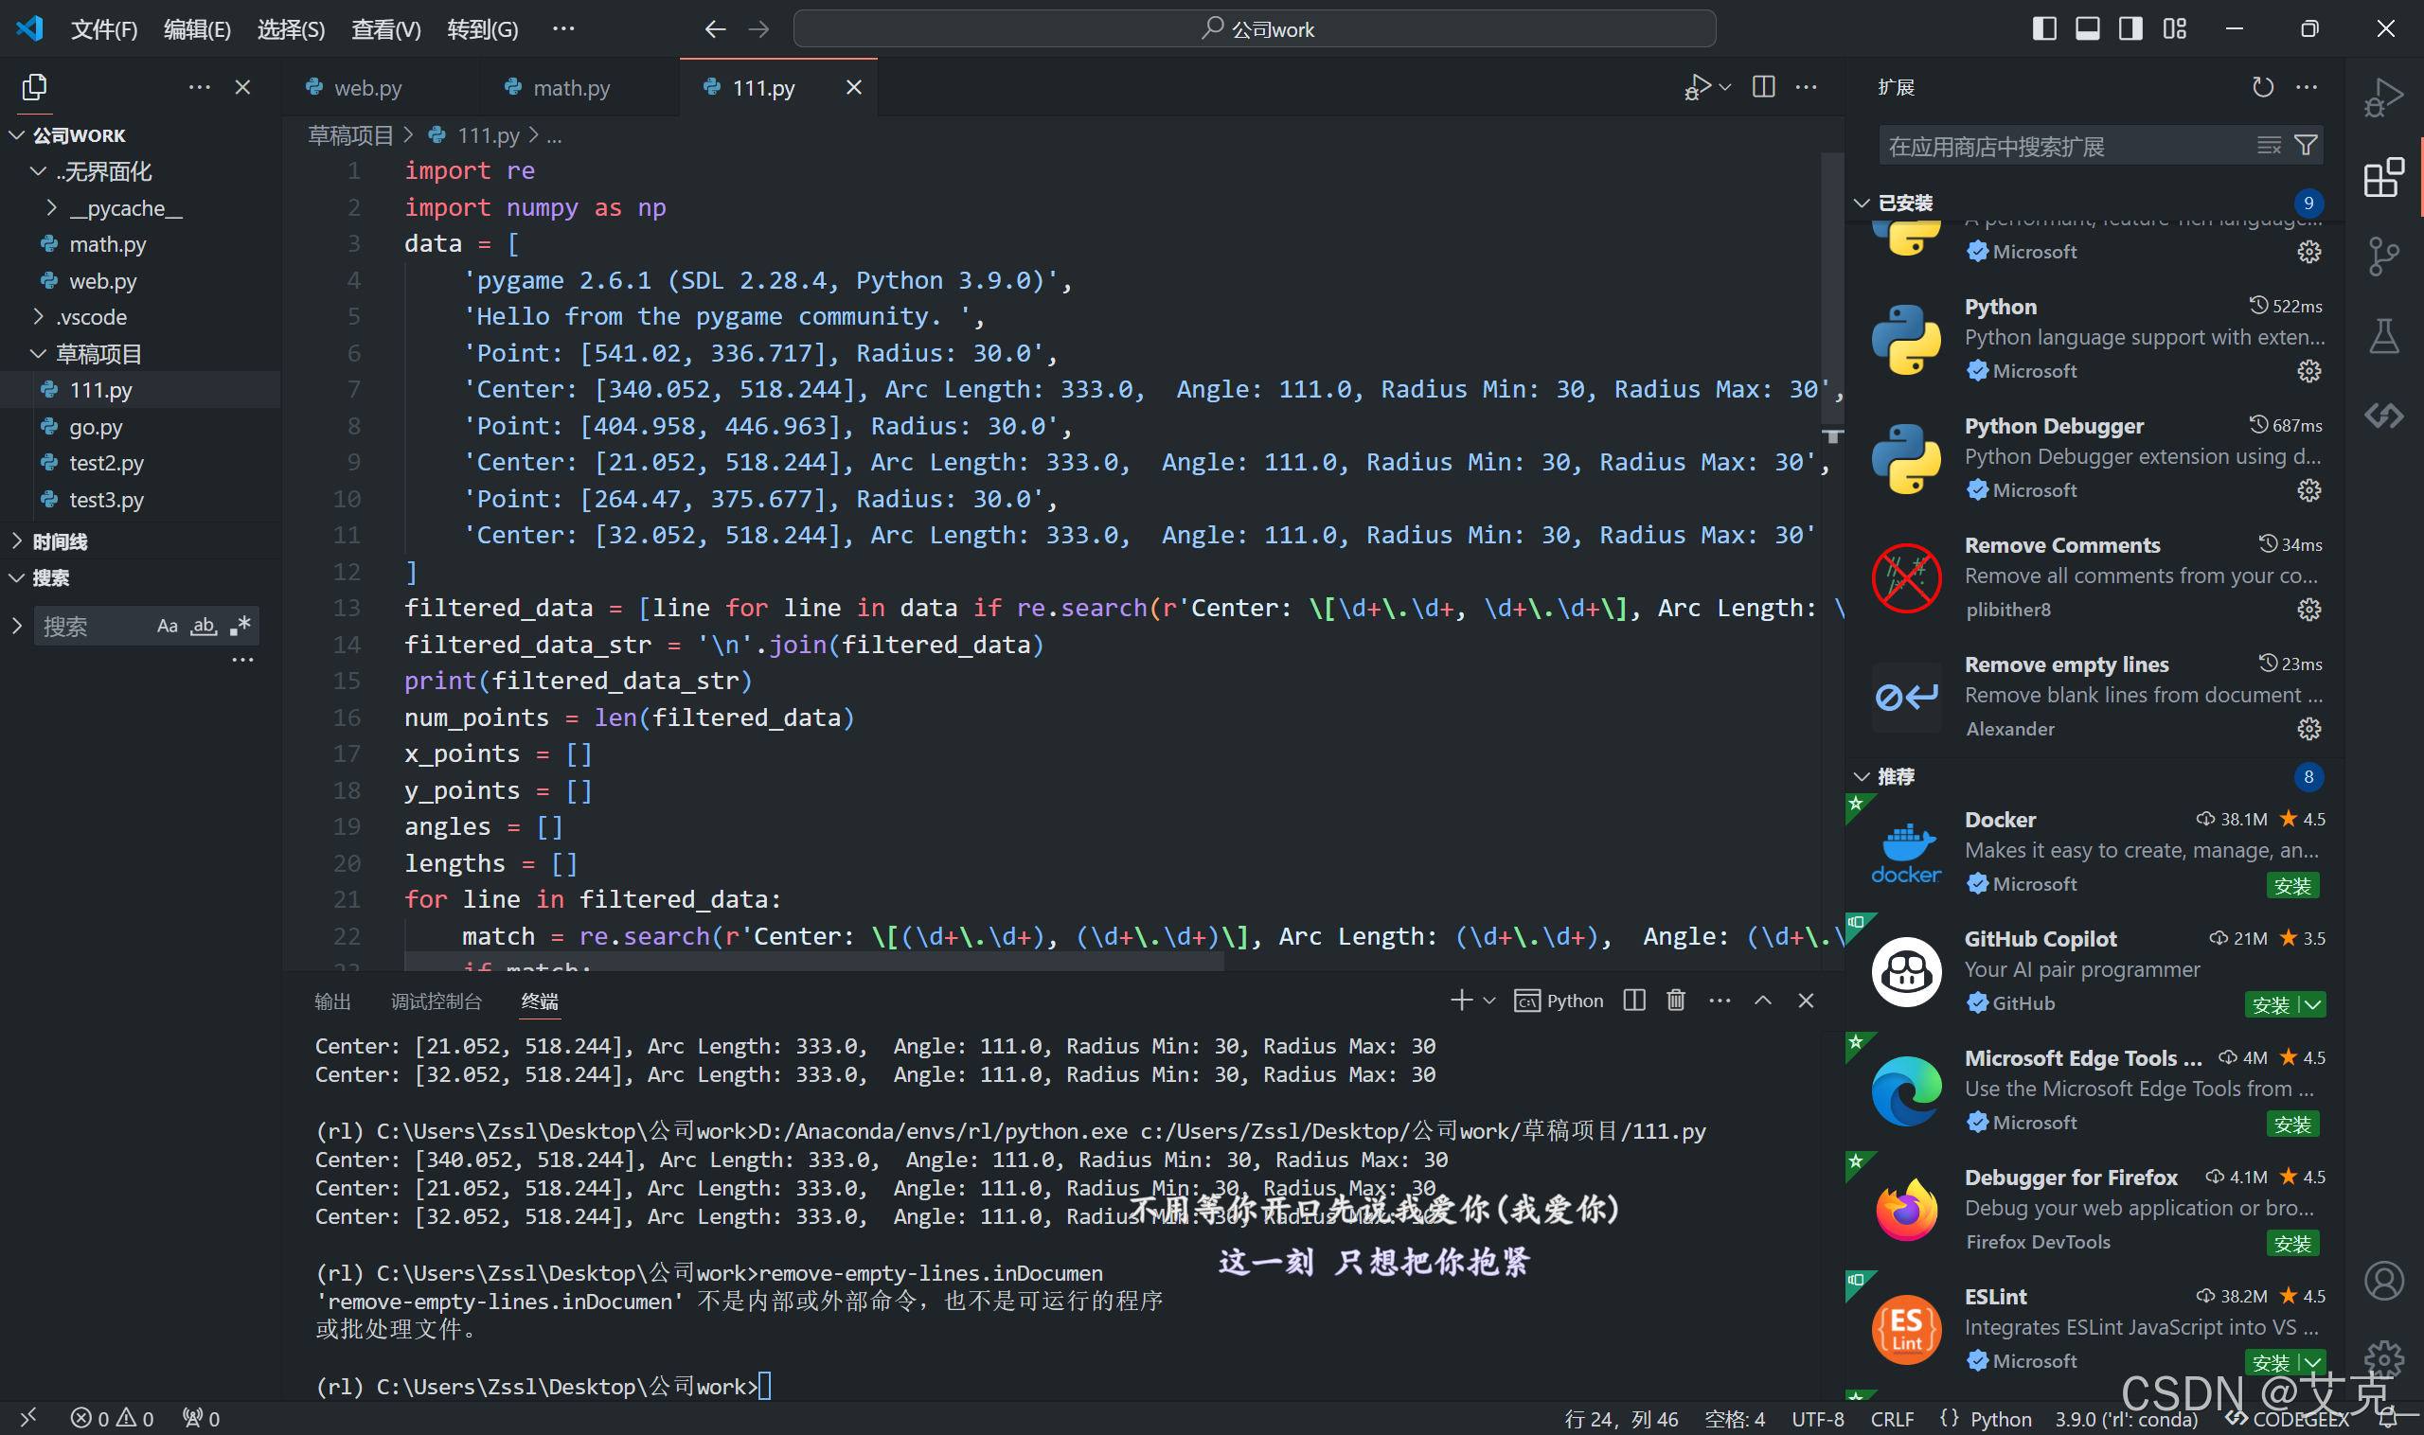Open Remove Comments extension gear settings
Image resolution: width=2424 pixels, height=1435 pixels.
2308,611
